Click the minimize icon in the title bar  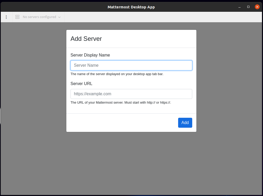(x=239, y=7)
